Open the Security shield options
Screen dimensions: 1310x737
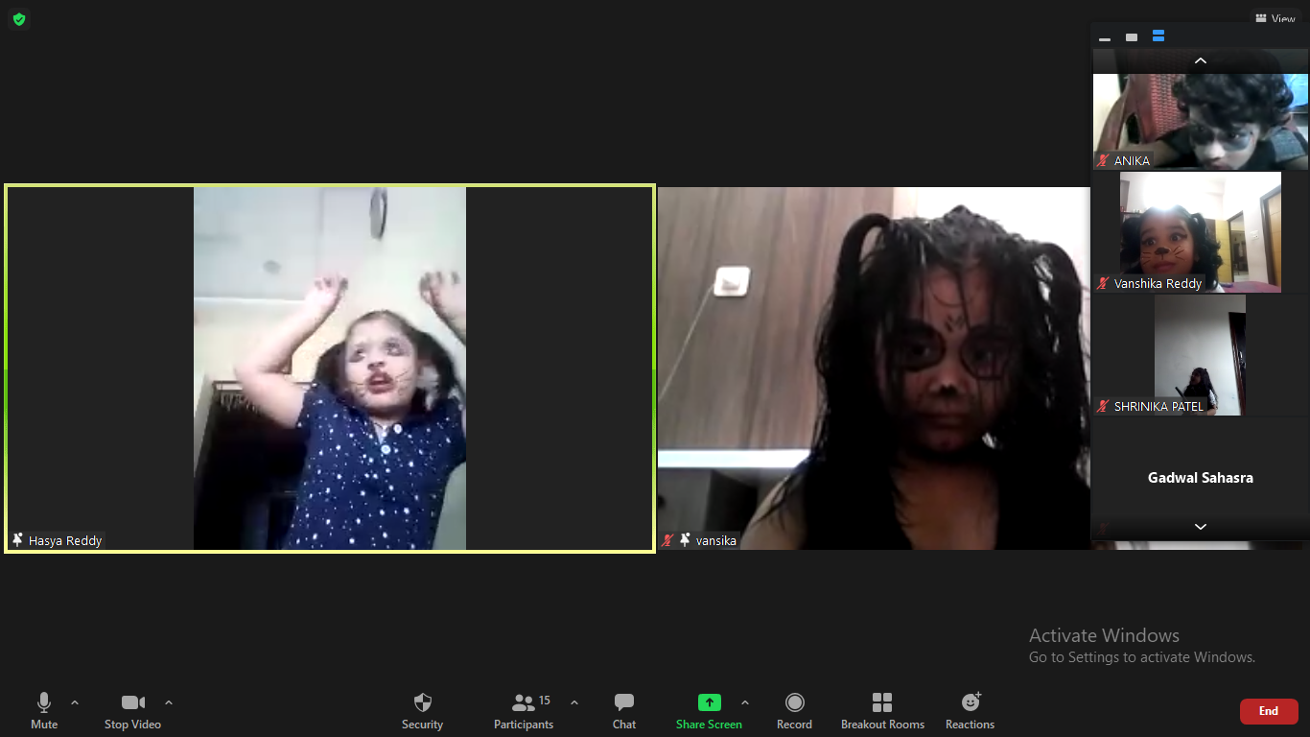[x=422, y=710]
